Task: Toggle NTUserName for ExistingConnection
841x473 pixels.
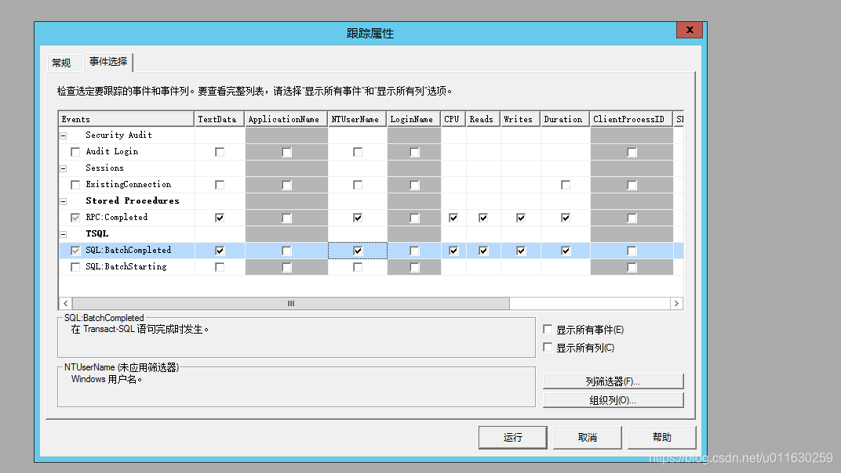Action: click(358, 185)
